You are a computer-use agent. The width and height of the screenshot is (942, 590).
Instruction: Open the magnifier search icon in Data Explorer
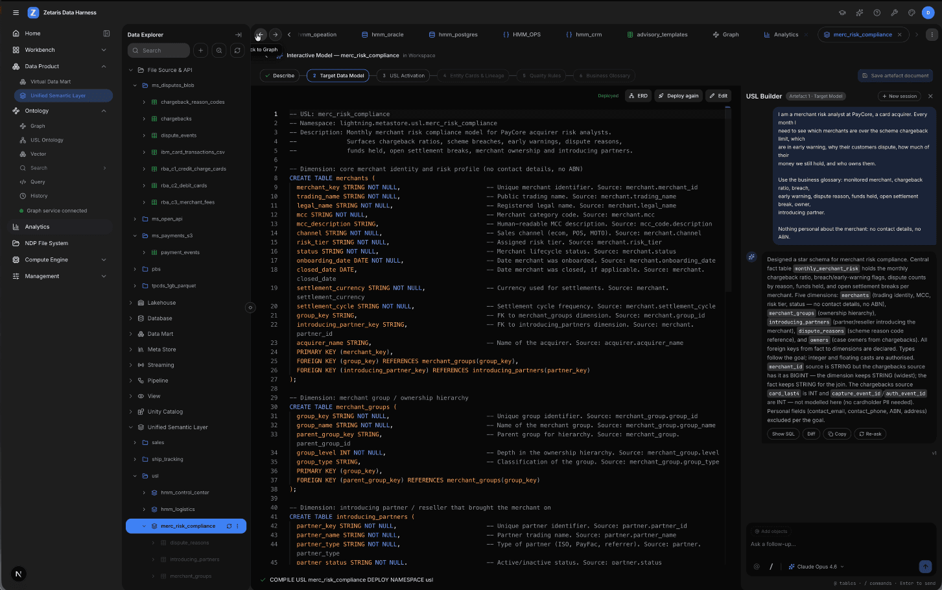tap(219, 50)
